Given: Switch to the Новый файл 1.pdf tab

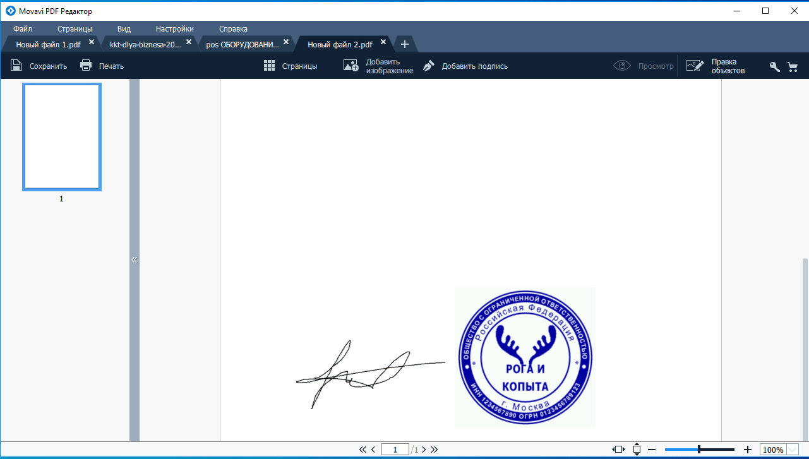Looking at the screenshot, I should coord(49,44).
